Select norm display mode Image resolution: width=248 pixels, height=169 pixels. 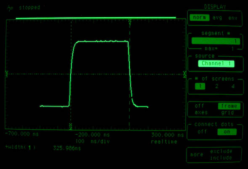[x=200, y=17]
